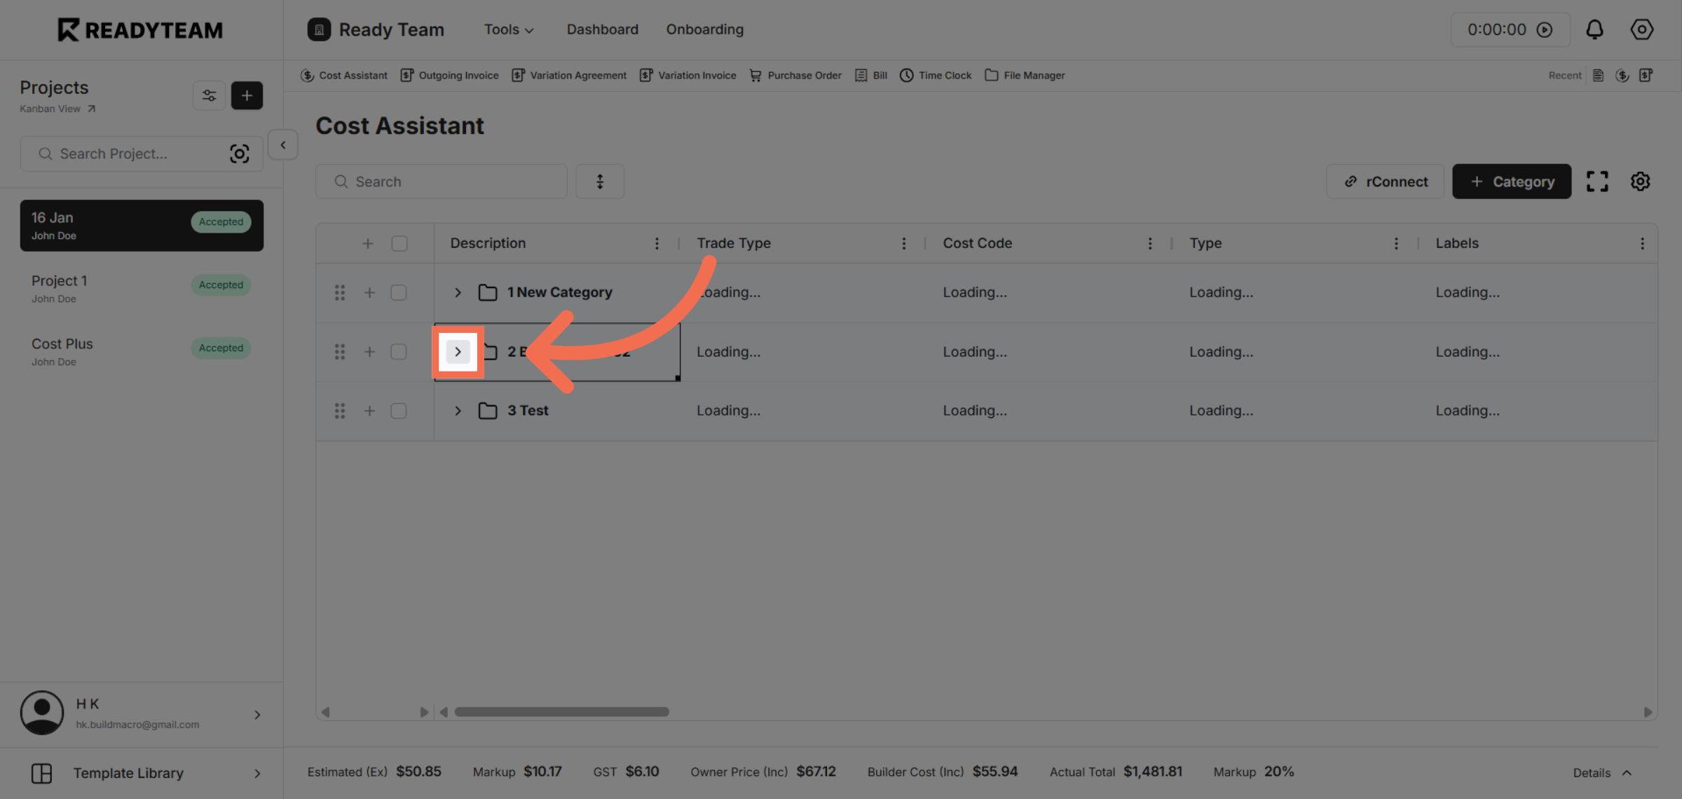Image resolution: width=1682 pixels, height=799 pixels.
Task: Tick the checkbox for 1 New Category
Action: [399, 292]
